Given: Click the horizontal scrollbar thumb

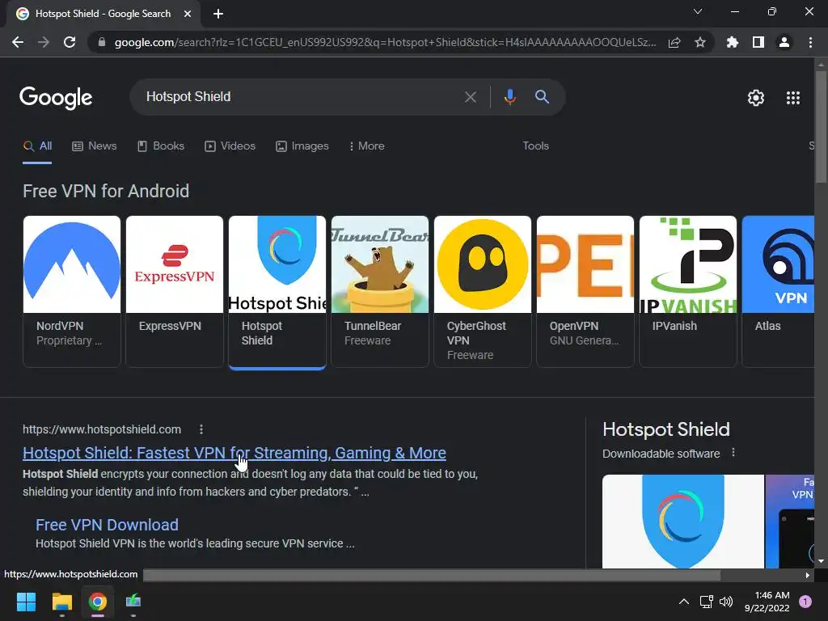Looking at the screenshot, I should pyautogui.click(x=432, y=575).
